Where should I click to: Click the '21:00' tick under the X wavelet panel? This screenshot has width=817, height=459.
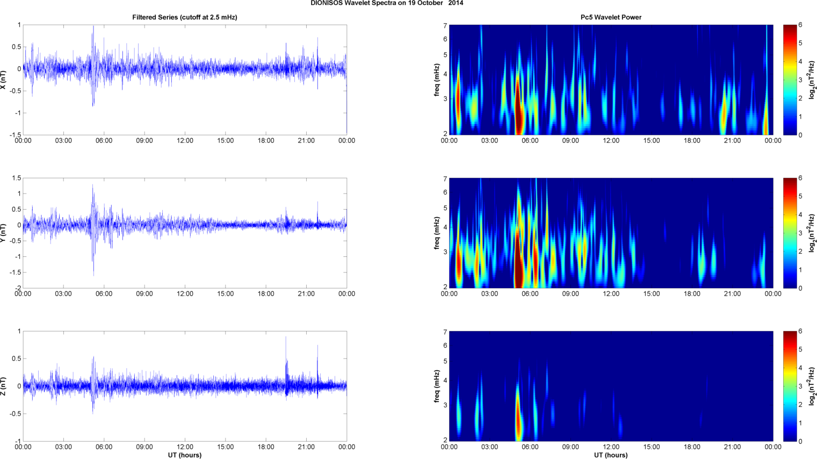732,141
